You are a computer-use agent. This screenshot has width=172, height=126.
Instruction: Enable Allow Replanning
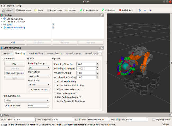tap(55, 81)
